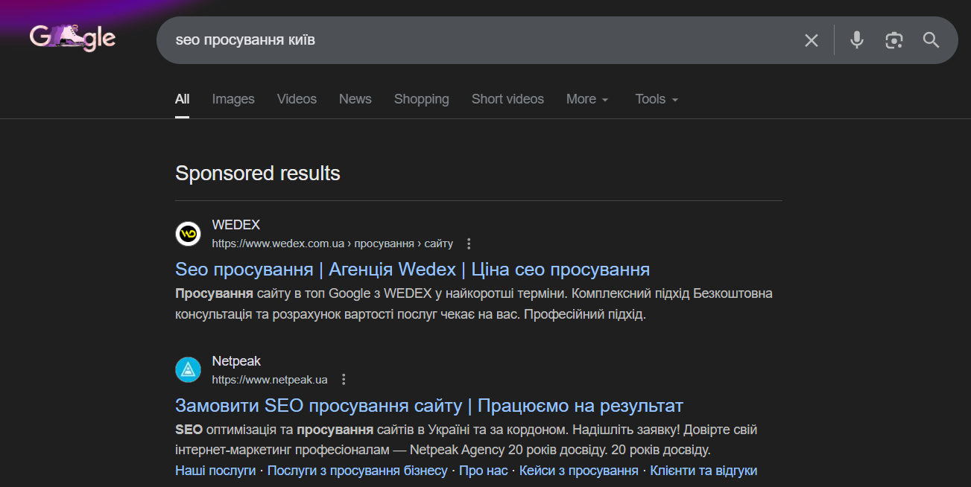The width and height of the screenshot is (971, 487).
Task: Click the Google doodle logo
Action: coord(72,38)
